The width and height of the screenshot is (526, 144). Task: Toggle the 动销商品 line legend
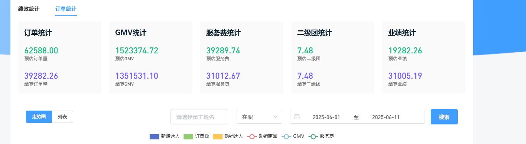pos(262,136)
